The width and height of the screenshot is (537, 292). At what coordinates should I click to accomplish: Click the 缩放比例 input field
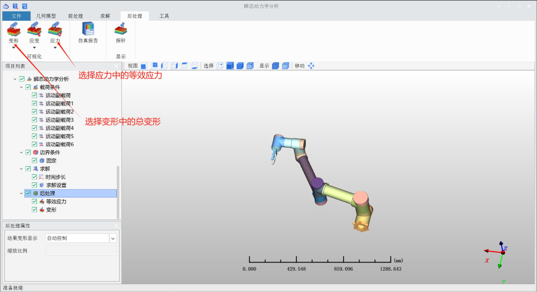pyautogui.click(x=81, y=251)
